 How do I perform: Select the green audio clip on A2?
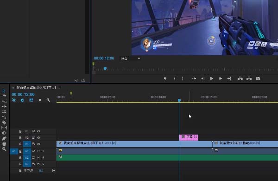coord(167,157)
